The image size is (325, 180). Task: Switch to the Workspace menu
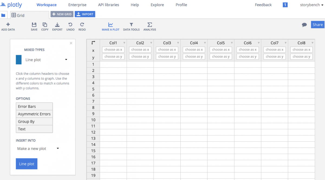pos(46,5)
